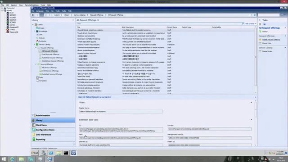The height and width of the screenshot is (162, 288).
Task: Collapse the Service Catalog tree node
Action: 34,45
